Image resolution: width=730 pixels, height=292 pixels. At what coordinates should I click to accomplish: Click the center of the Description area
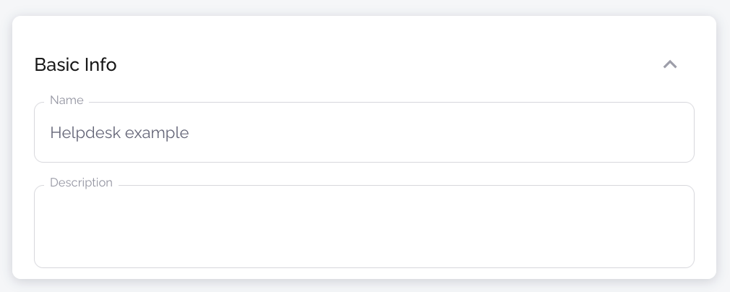tap(364, 227)
